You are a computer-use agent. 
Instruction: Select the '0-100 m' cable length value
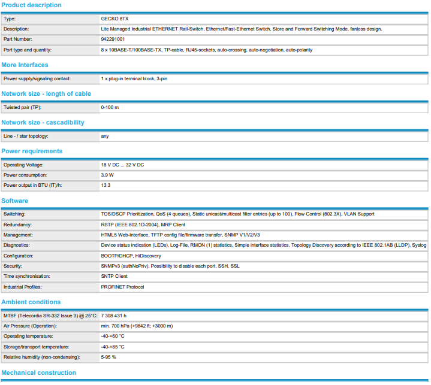click(110, 108)
